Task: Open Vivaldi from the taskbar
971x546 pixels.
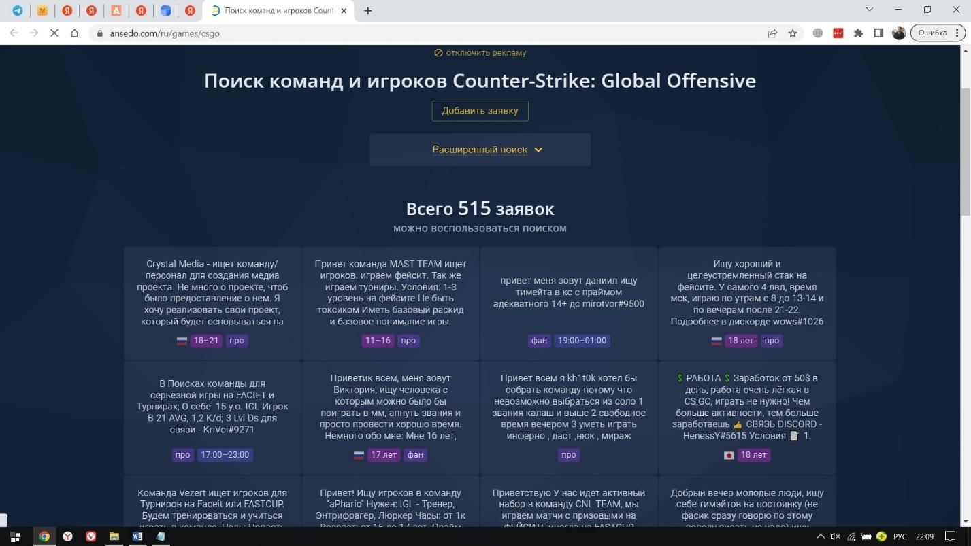Action: [91, 536]
